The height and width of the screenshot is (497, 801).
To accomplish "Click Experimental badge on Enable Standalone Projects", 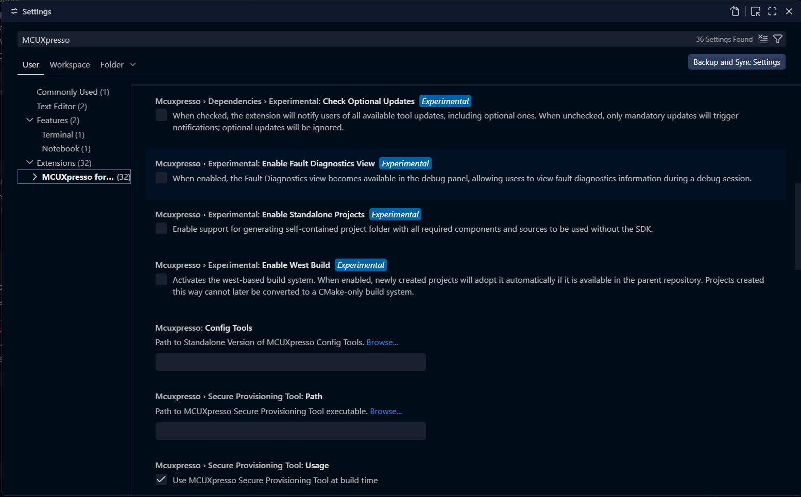I will click(396, 215).
